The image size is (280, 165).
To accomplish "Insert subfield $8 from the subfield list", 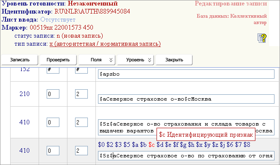I will click(247, 145).
